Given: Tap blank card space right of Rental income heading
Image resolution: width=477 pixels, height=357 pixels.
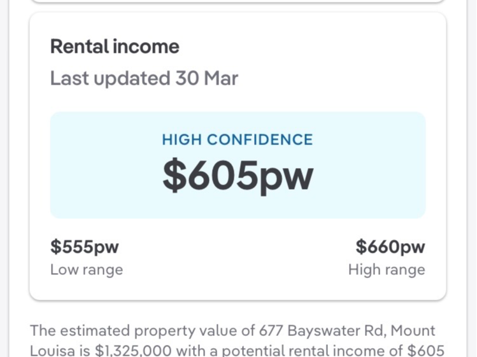Looking at the screenshot, I should point(318,46).
